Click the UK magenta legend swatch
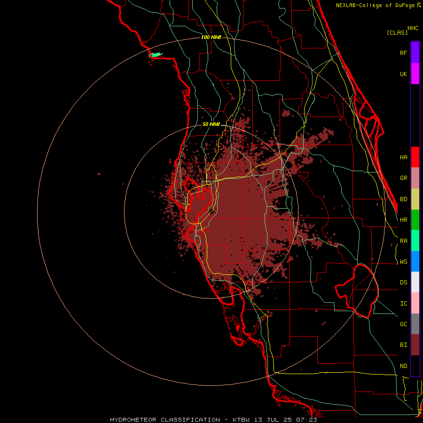 415,74
